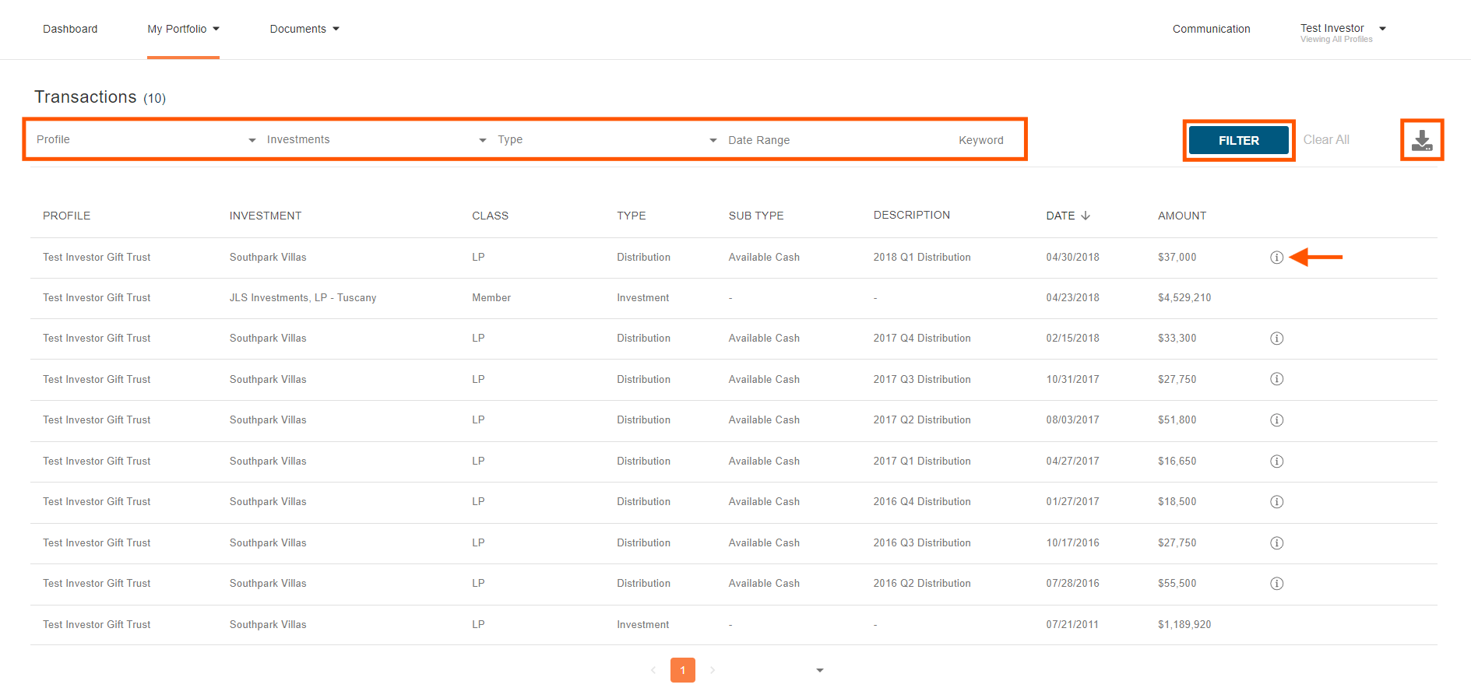Sort by the DATE column arrow

pyautogui.click(x=1086, y=216)
